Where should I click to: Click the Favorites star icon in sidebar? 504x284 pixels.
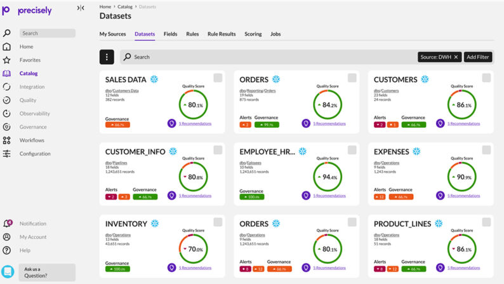point(6,60)
